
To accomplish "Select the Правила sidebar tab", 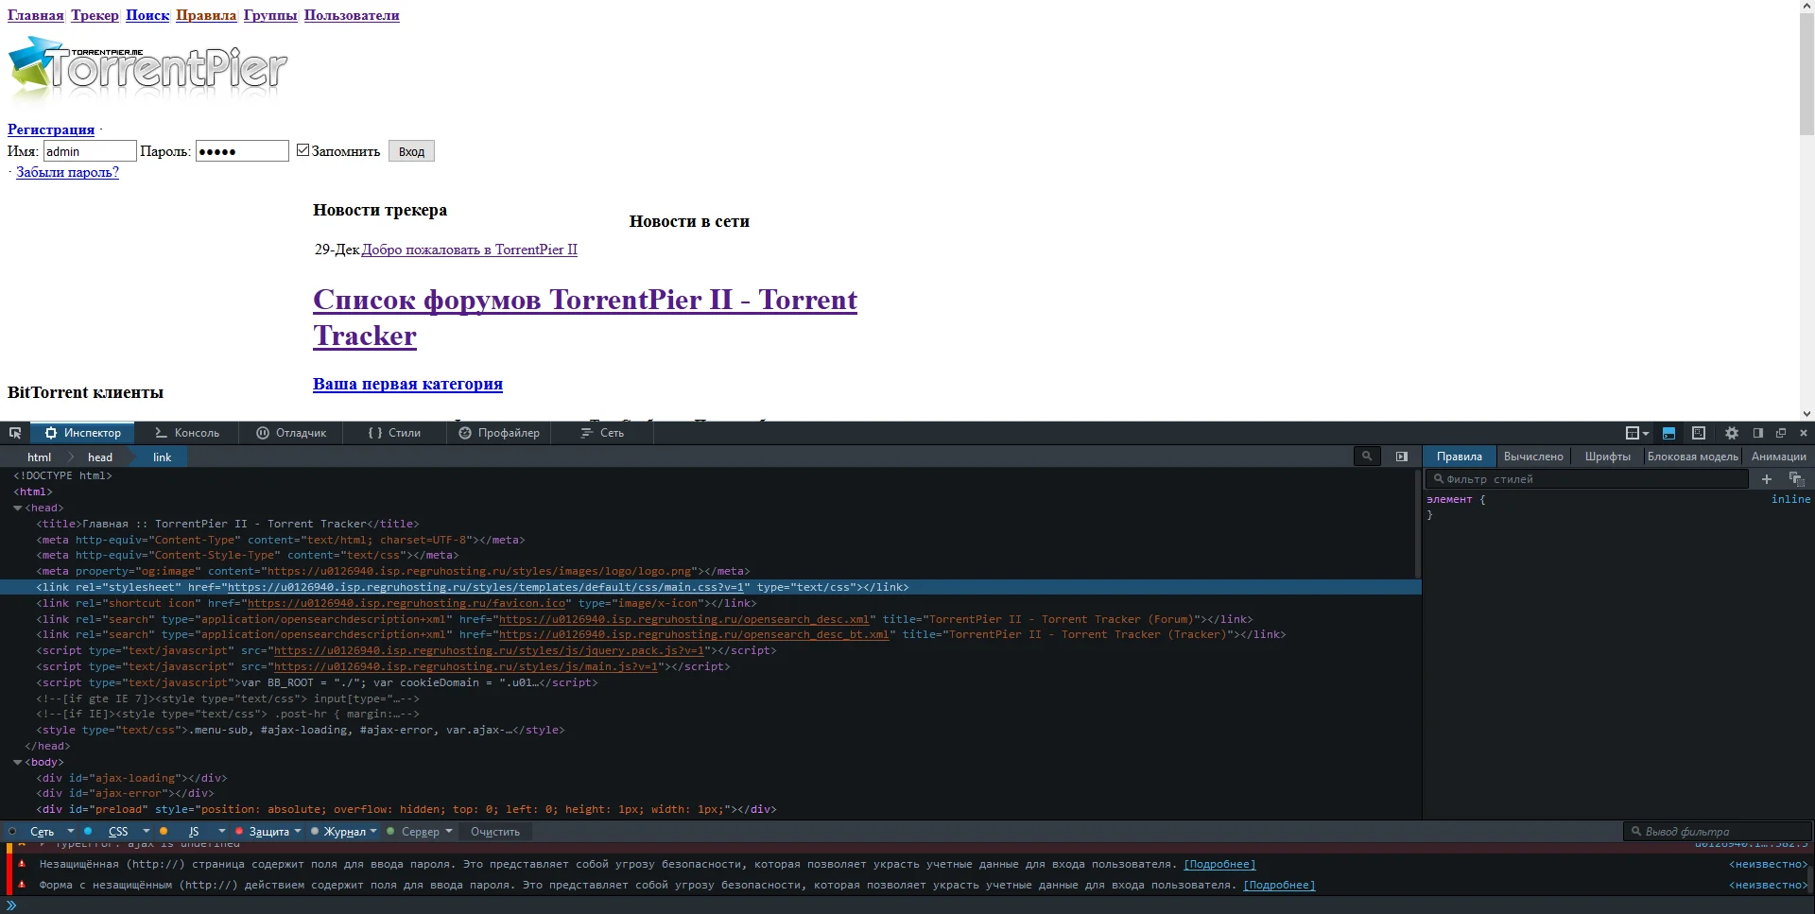I will (x=1460, y=457).
